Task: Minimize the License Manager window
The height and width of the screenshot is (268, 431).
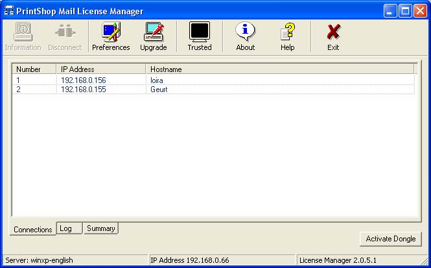Action: [390, 11]
